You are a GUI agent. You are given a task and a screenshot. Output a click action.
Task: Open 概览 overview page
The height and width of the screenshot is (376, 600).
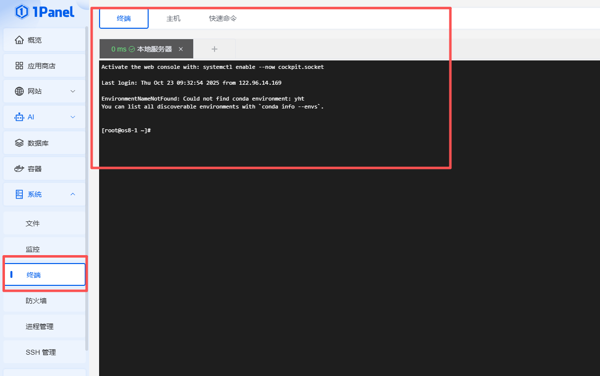click(x=45, y=40)
